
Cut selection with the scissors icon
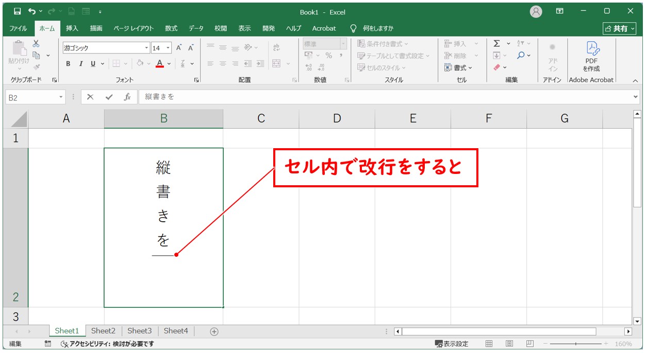coord(36,44)
